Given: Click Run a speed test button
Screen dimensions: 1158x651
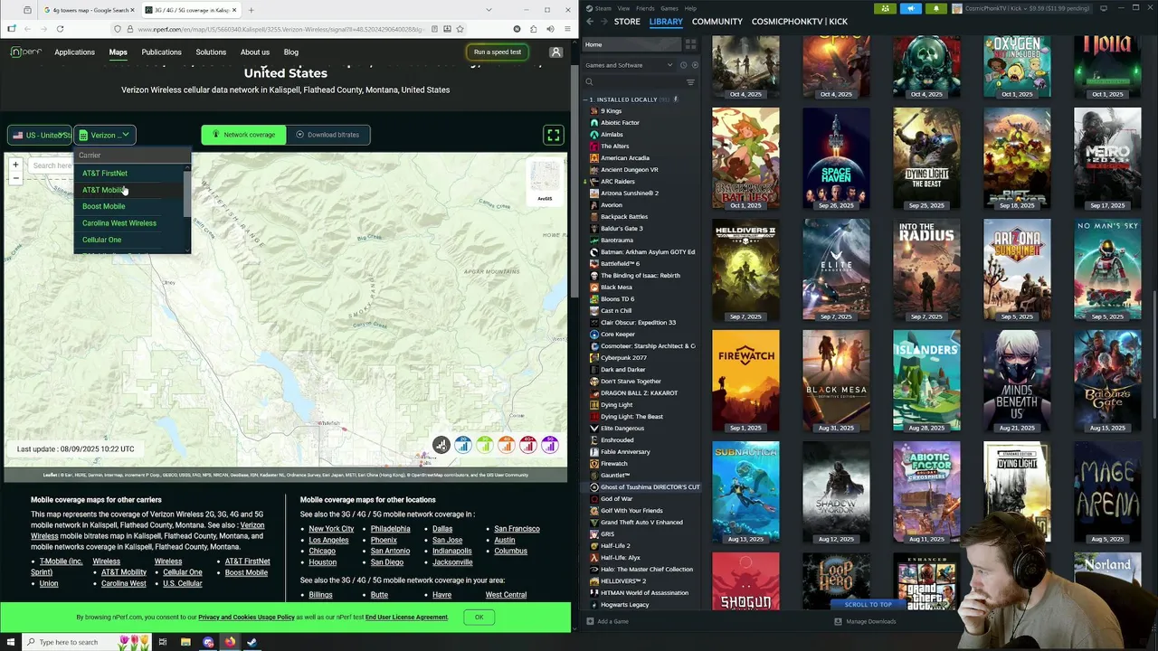Looking at the screenshot, I should (498, 52).
